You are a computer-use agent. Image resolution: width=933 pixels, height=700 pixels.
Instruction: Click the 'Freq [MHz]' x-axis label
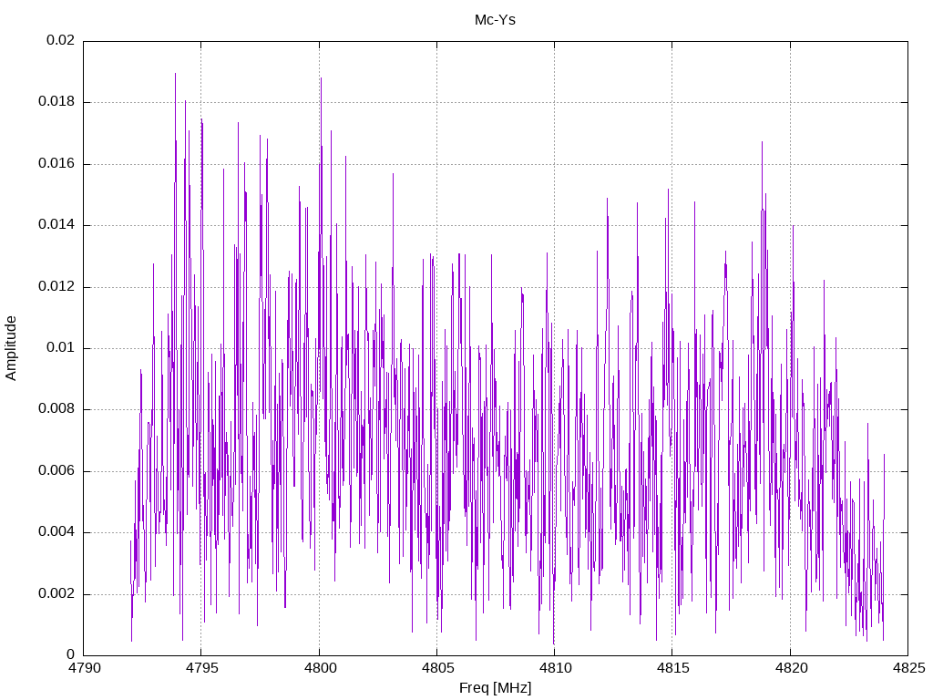(x=495, y=687)
